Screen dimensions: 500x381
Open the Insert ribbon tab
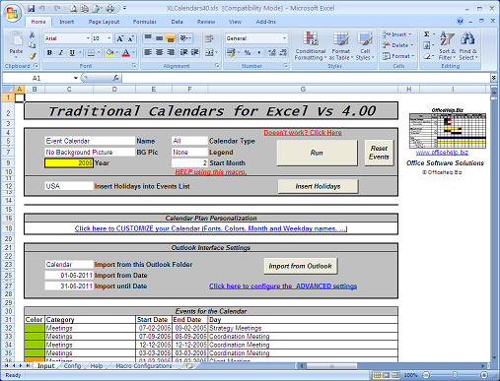coord(67,22)
